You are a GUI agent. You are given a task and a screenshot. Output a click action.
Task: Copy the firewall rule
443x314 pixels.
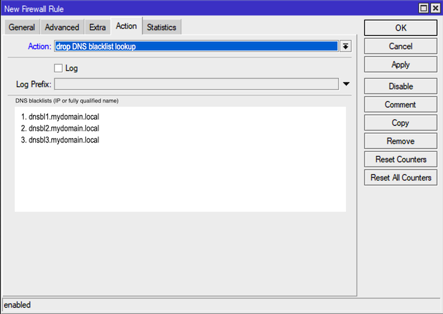click(401, 123)
